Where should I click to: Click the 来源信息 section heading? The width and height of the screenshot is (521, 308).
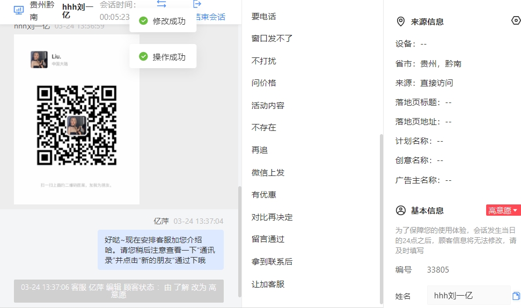point(427,22)
